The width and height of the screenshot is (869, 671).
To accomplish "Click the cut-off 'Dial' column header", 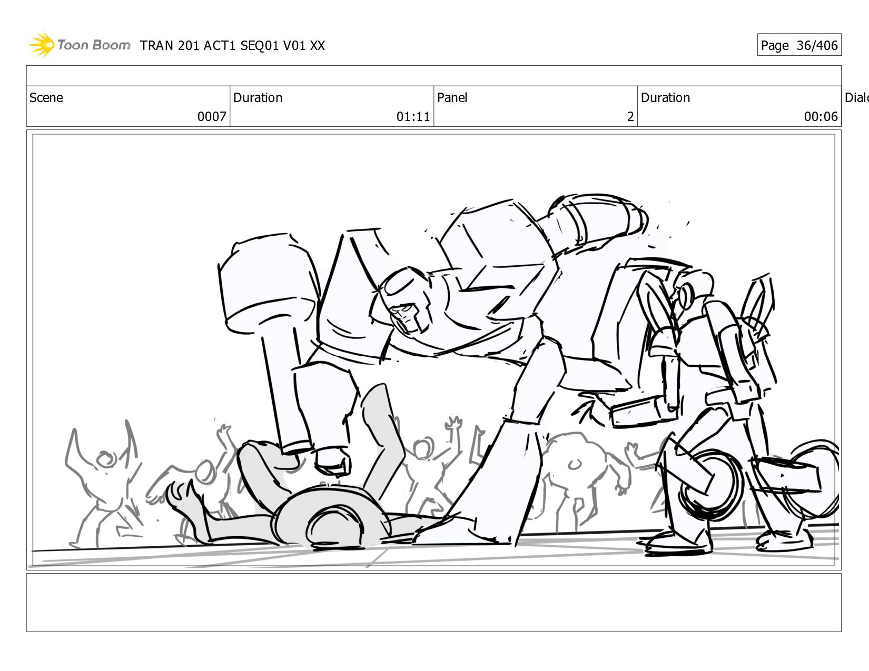I will tap(856, 98).
